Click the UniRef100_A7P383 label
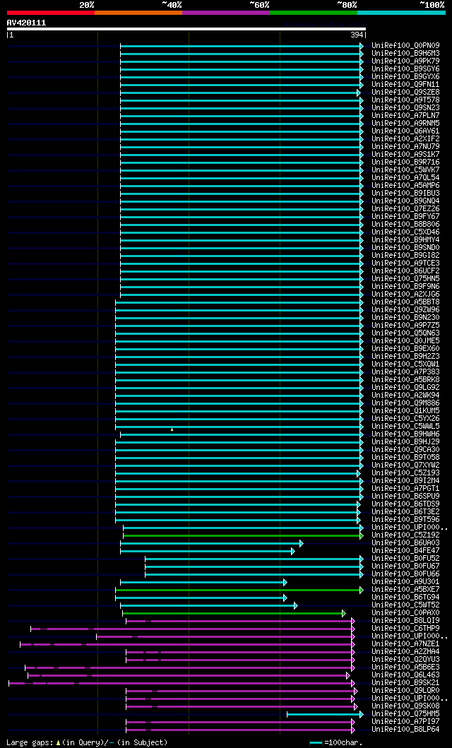Viewport: 452px width, 748px height. pyautogui.click(x=406, y=372)
